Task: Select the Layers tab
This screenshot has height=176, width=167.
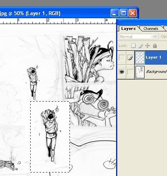Action: [x=129, y=29]
